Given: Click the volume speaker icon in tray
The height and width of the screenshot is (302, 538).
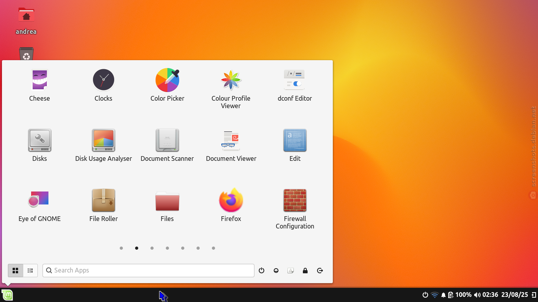Looking at the screenshot, I should 477,295.
